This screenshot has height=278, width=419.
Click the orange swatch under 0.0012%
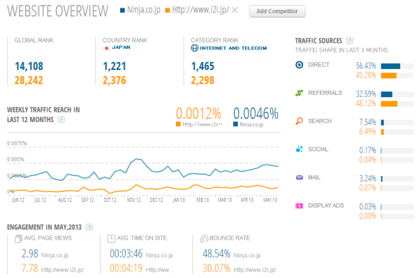[178, 124]
